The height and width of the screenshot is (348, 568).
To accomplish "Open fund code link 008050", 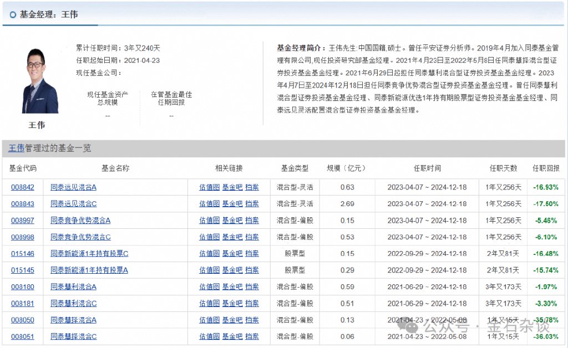I will coord(22,320).
